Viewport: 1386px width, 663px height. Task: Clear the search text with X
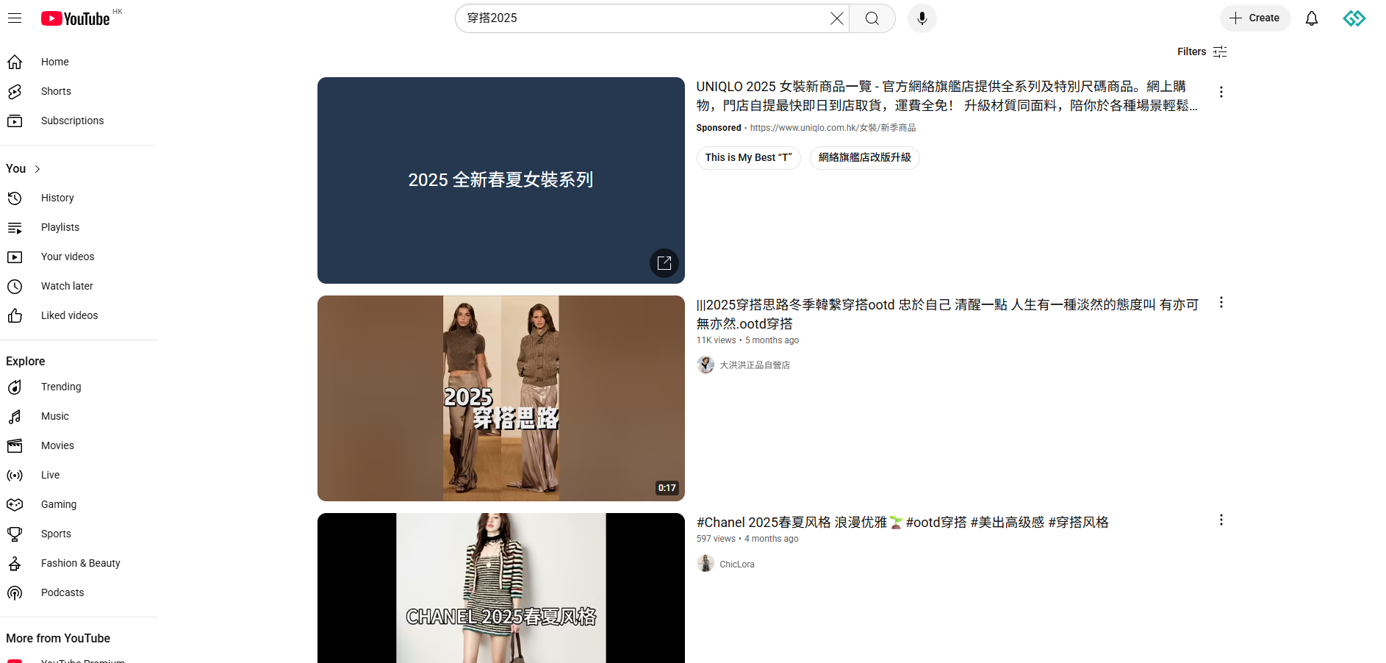[836, 18]
